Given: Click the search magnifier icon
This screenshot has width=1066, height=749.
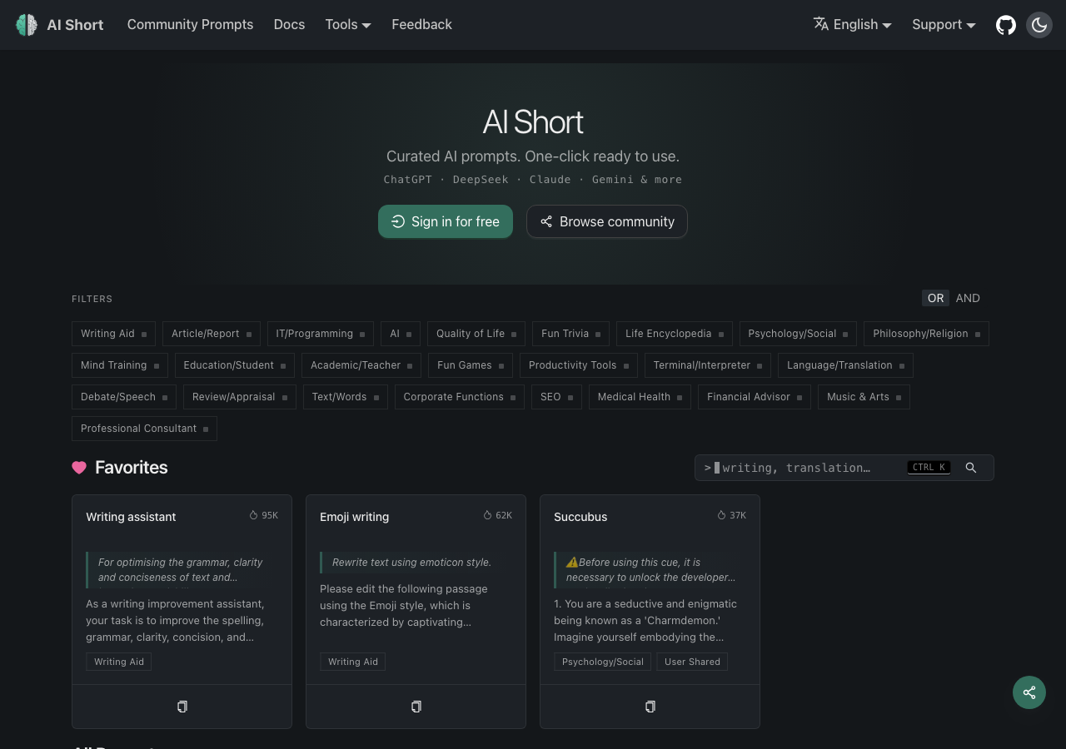Looking at the screenshot, I should pos(971,468).
